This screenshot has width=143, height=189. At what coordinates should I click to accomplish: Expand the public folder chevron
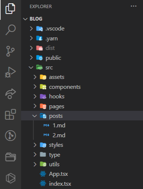(x=31, y=58)
